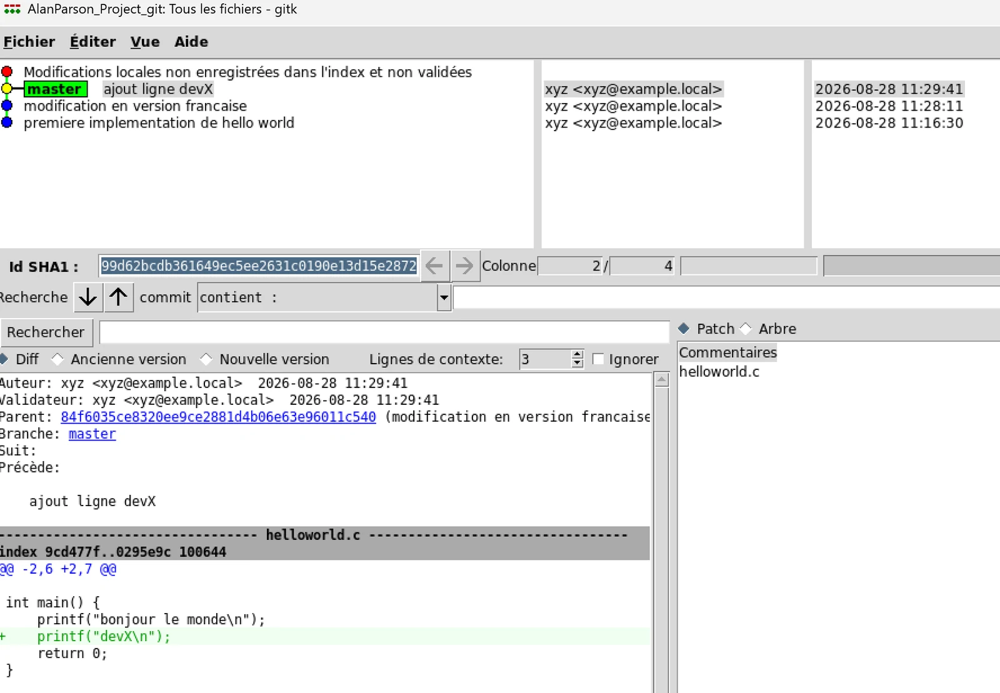Click the helloworld.c diff header line

point(325,535)
